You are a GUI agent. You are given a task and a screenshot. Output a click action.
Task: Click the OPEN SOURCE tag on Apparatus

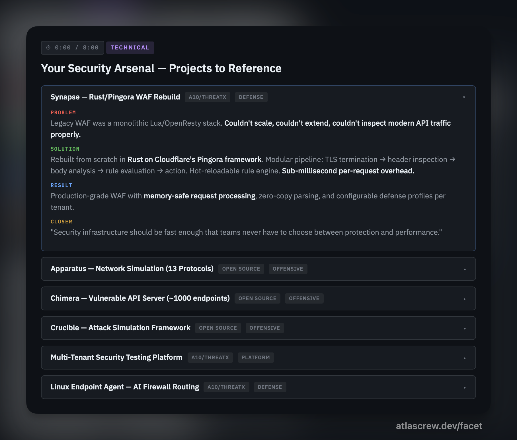tap(241, 269)
